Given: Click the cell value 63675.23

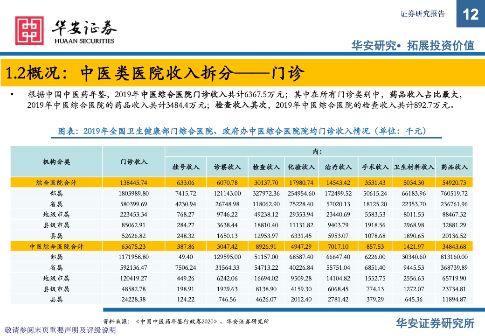Looking at the screenshot, I should (134, 246).
